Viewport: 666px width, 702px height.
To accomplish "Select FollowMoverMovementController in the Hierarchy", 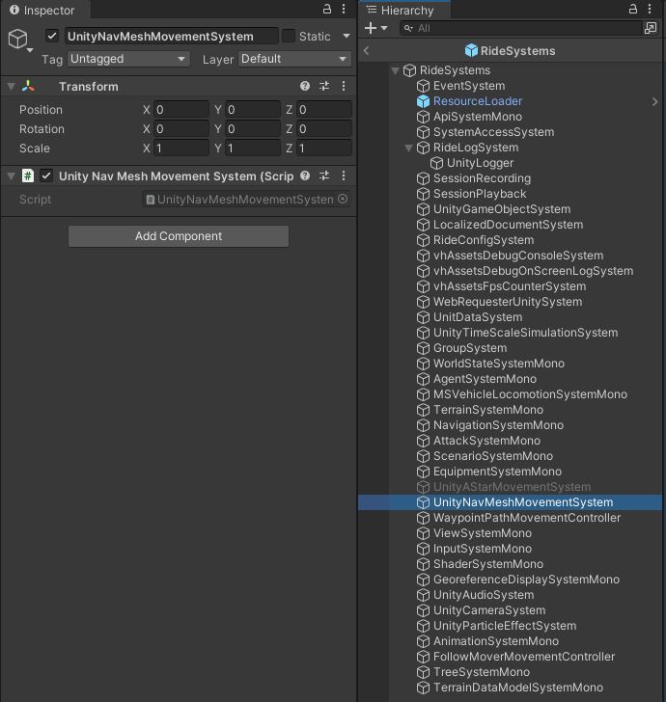I will (524, 658).
